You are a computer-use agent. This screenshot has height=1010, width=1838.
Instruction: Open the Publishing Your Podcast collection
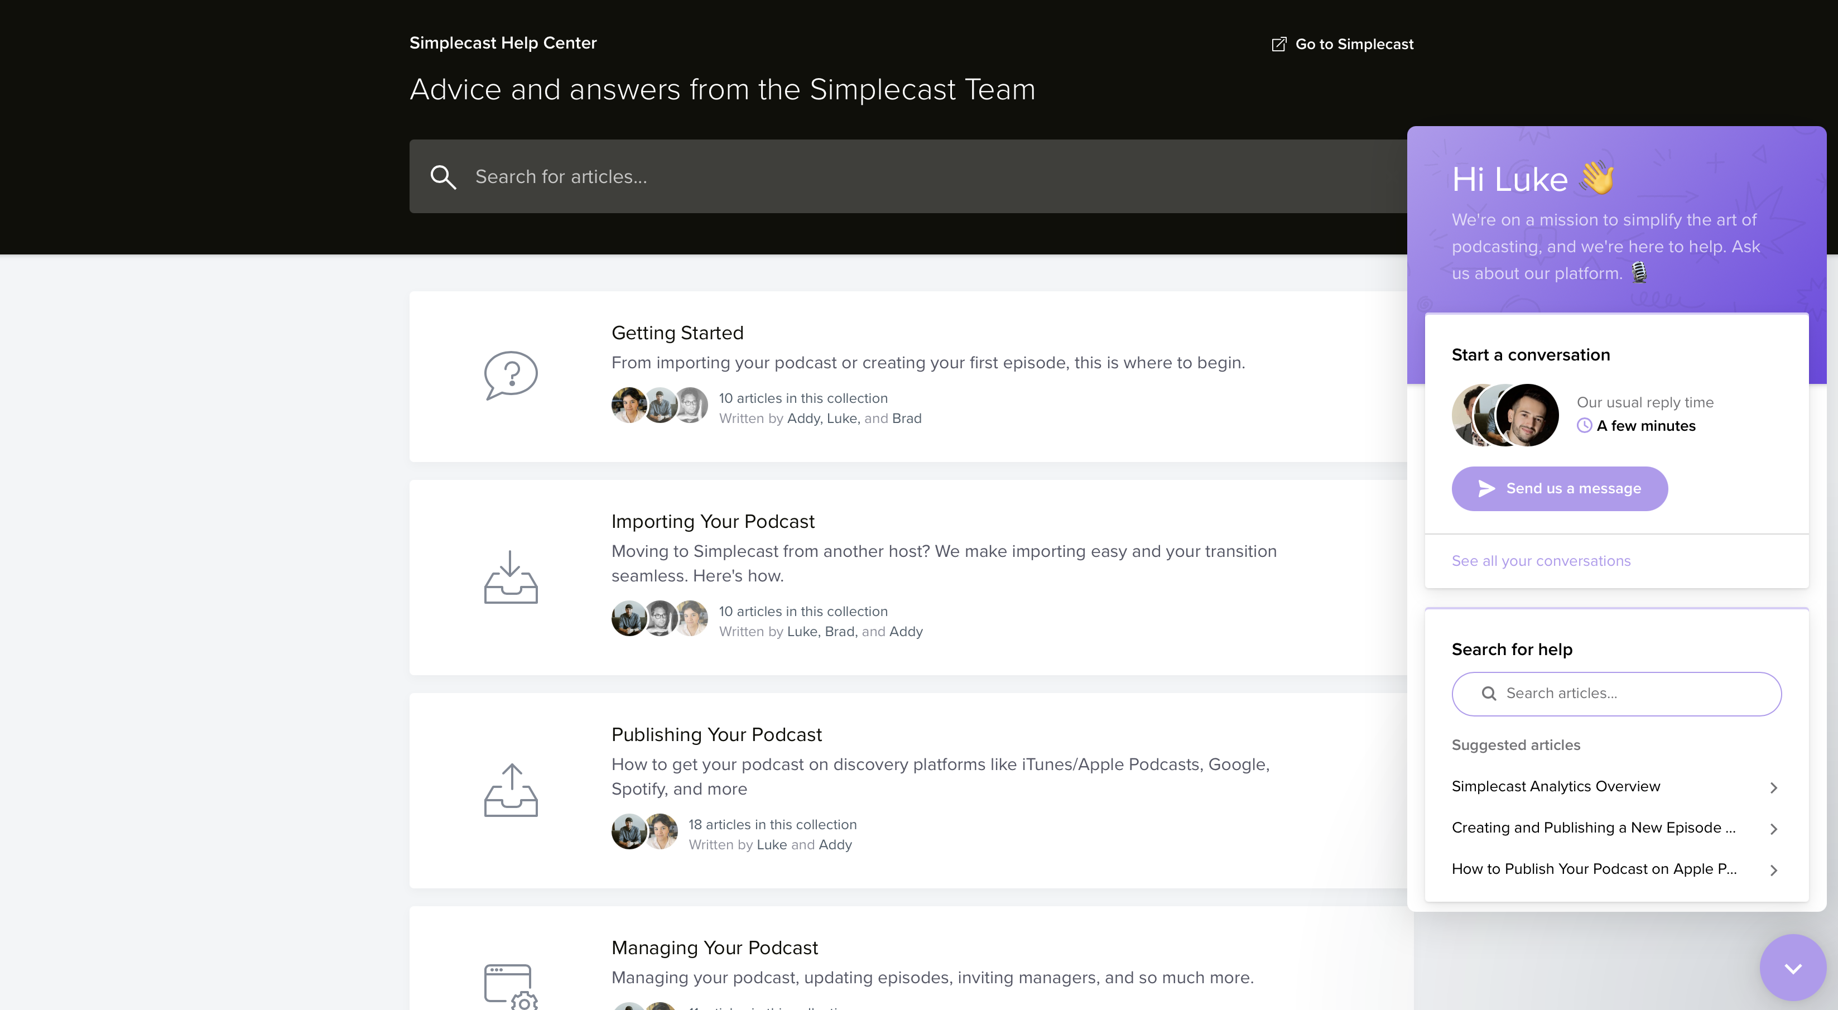click(716, 734)
